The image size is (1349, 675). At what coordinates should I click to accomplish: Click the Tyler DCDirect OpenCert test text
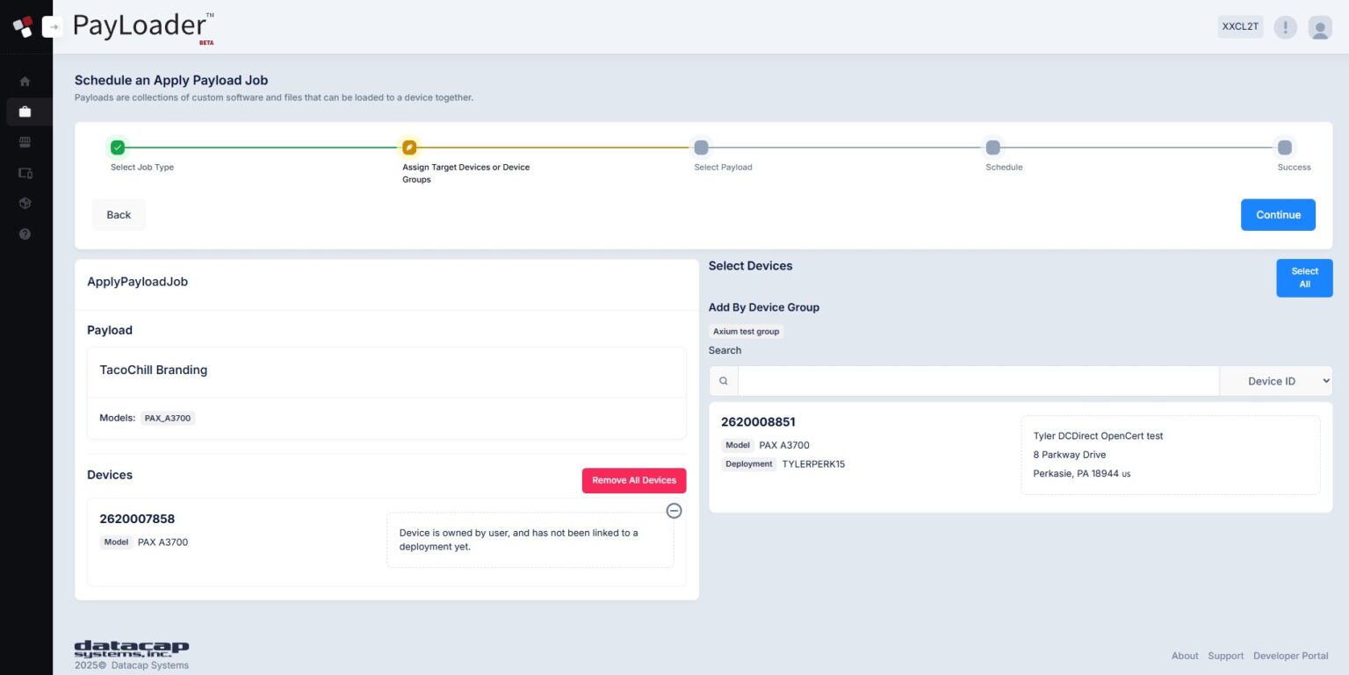(1098, 435)
